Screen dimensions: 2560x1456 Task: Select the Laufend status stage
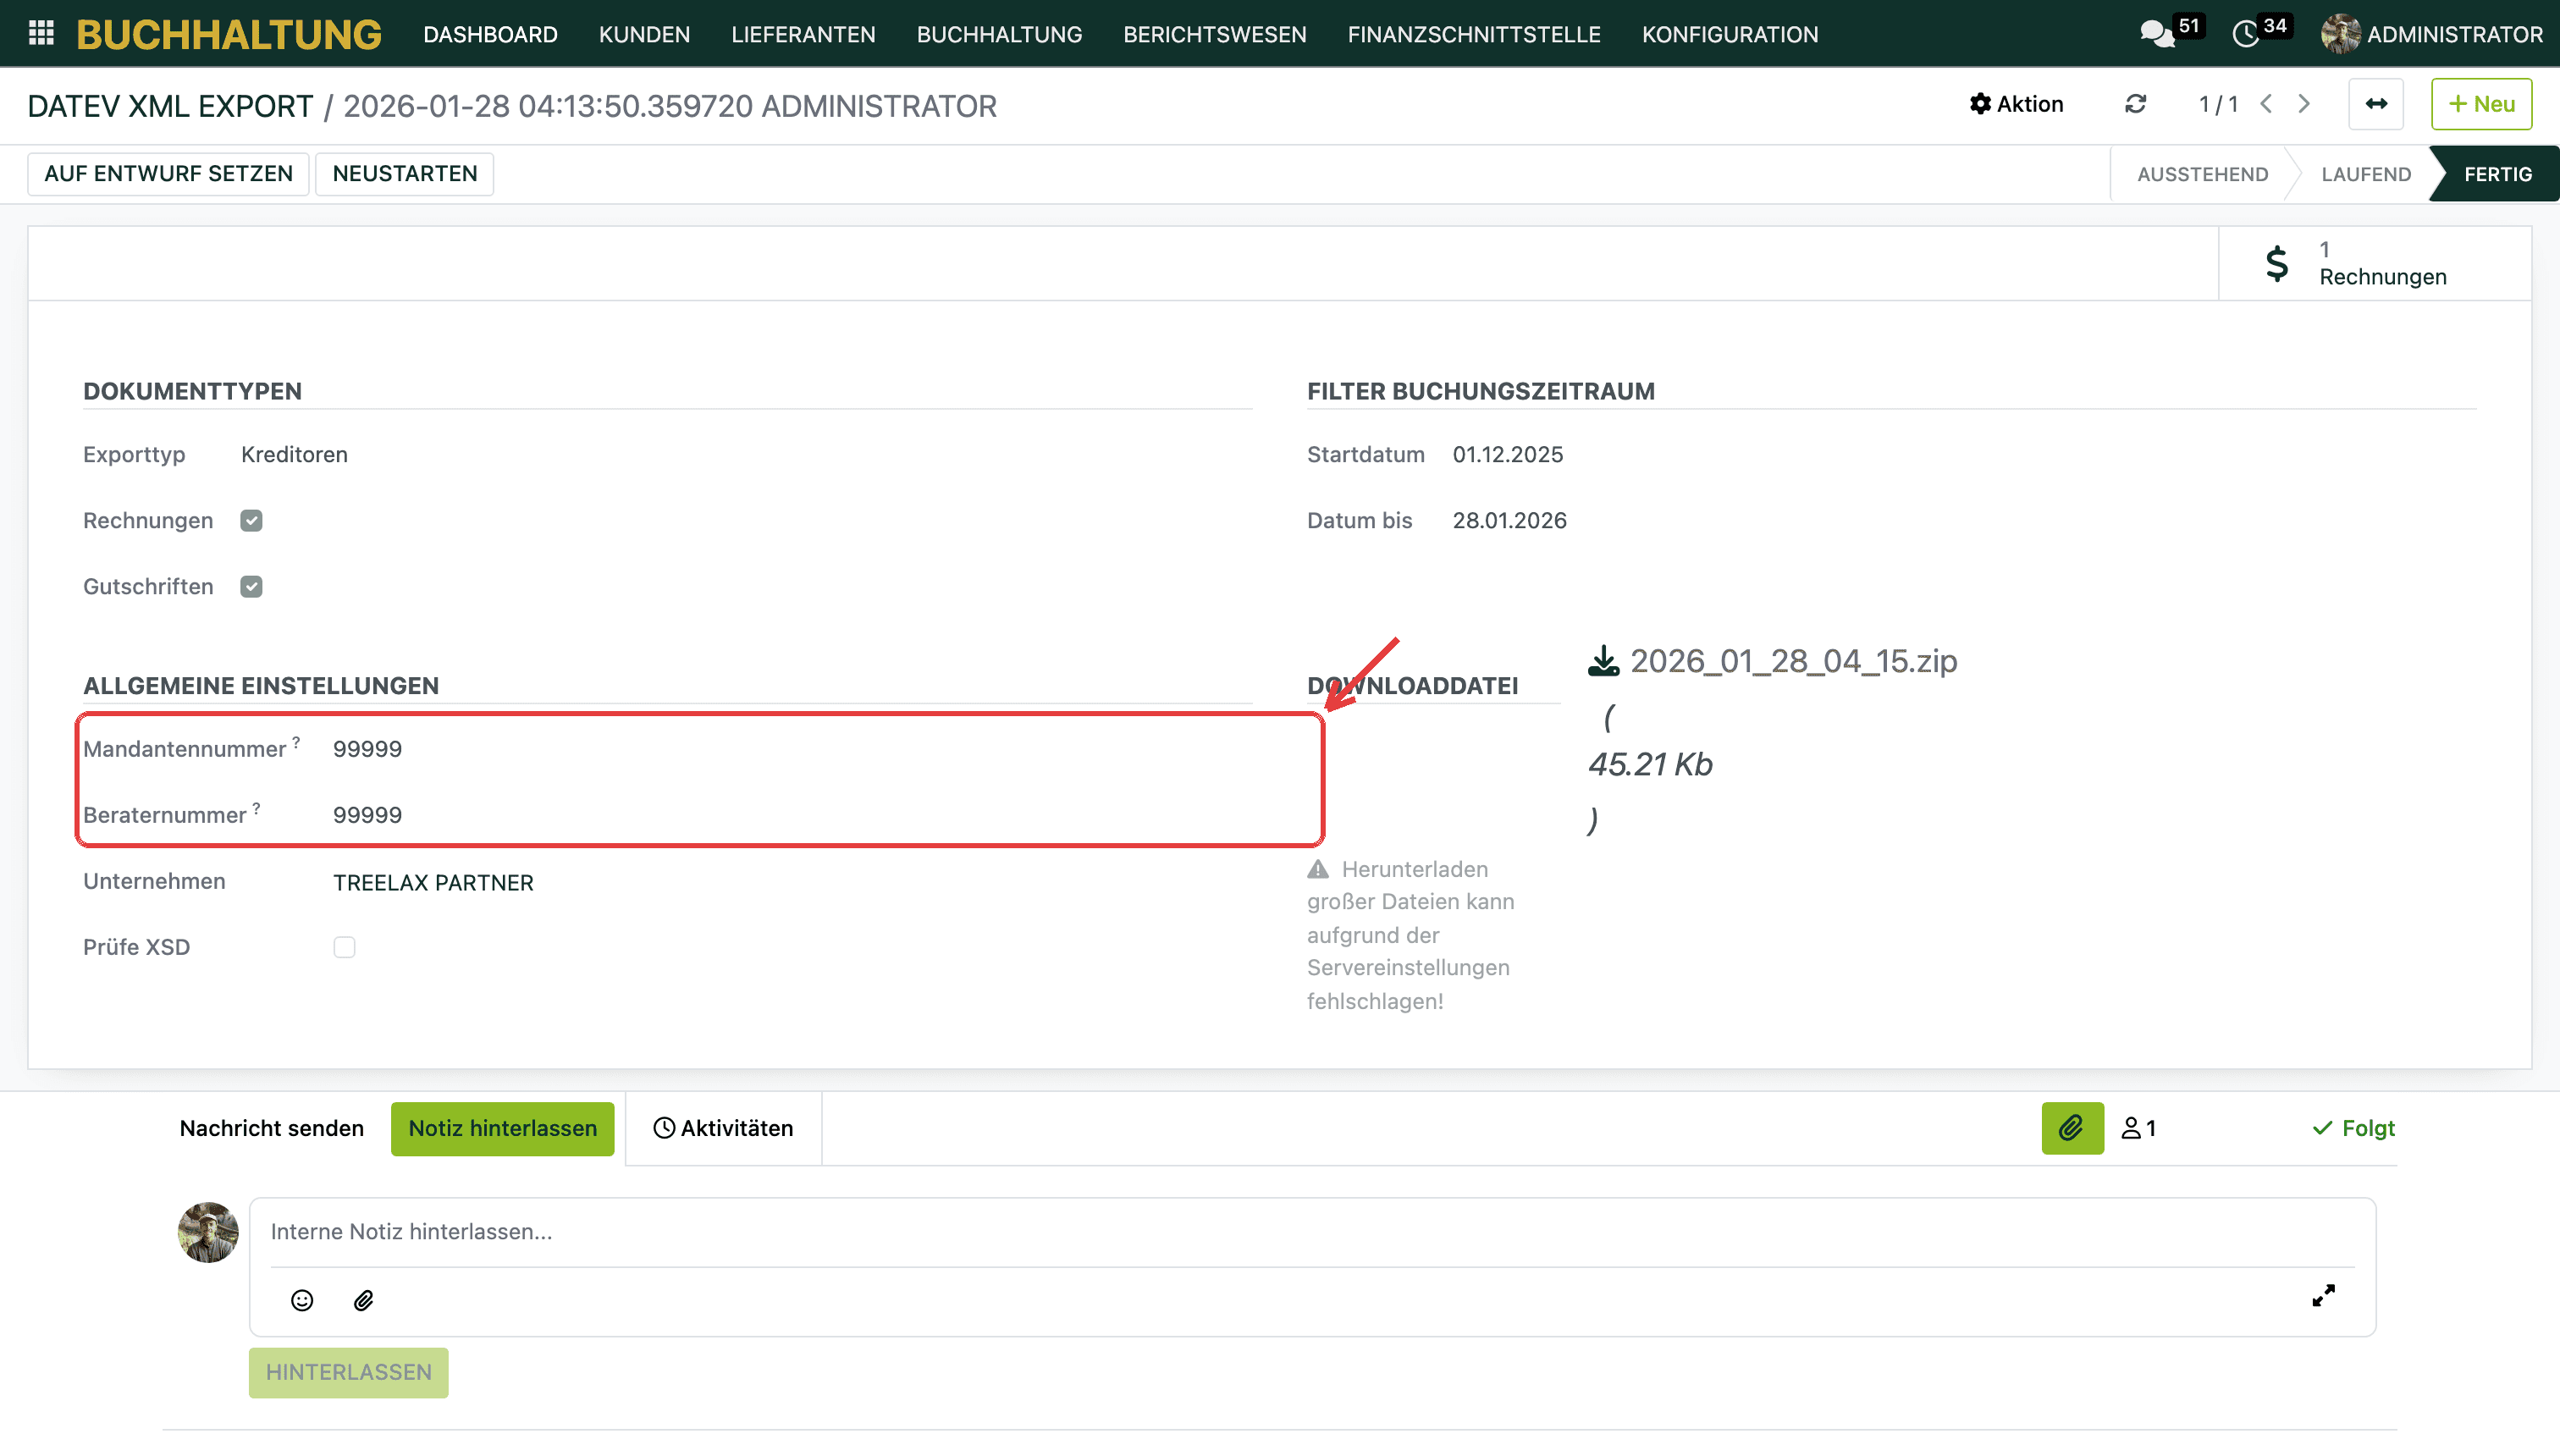pyautogui.click(x=2365, y=174)
